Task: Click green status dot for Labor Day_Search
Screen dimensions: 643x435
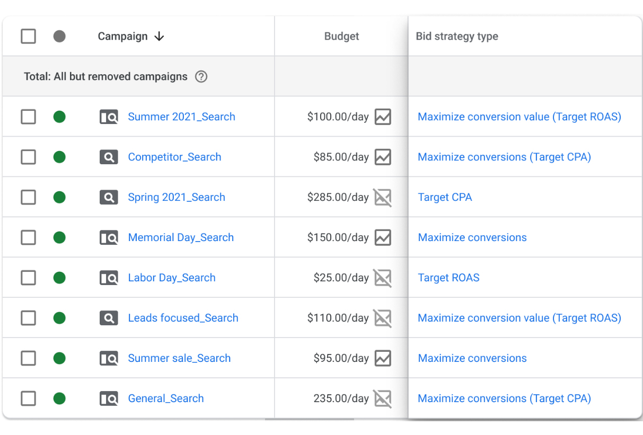Action: (x=59, y=278)
